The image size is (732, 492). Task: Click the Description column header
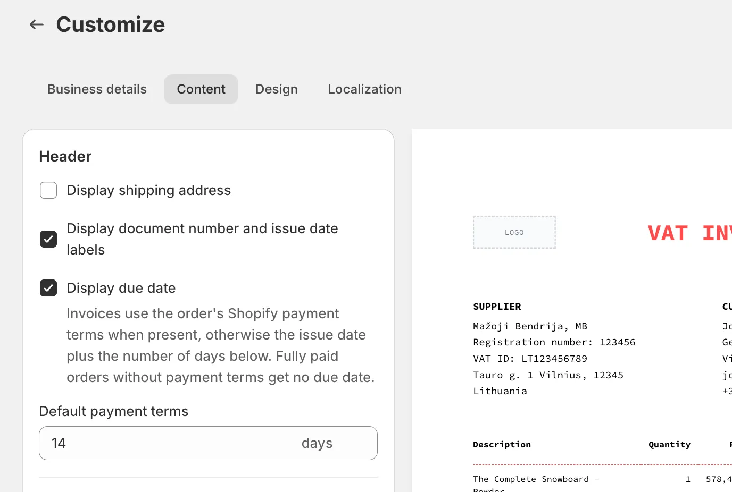[502, 444]
